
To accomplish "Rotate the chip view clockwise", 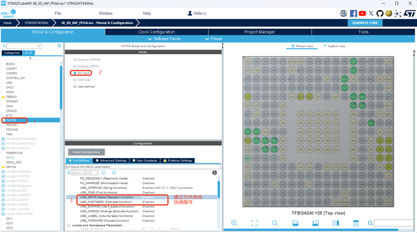I will click(x=295, y=223).
